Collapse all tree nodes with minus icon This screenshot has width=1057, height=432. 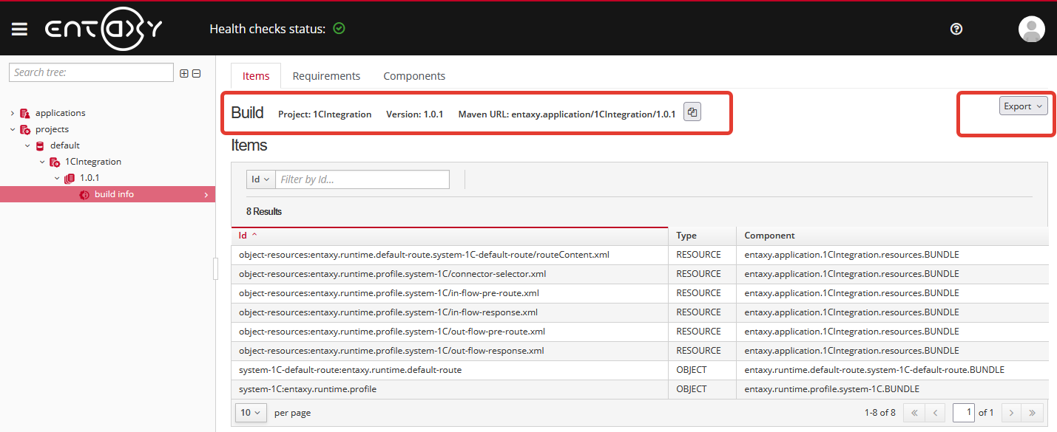(x=196, y=73)
